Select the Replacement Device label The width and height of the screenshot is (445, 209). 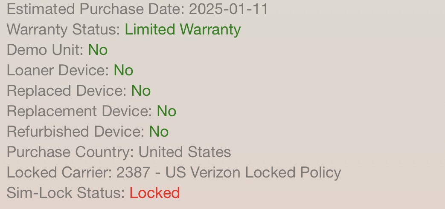point(79,111)
